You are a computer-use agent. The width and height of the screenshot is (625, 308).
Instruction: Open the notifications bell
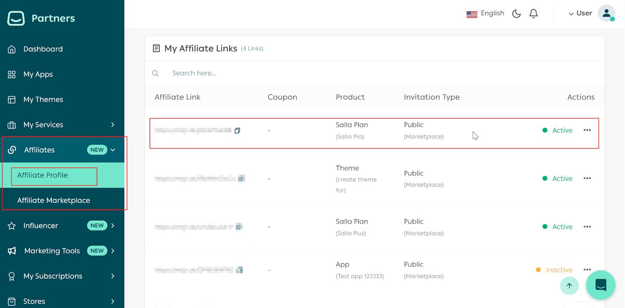point(534,14)
